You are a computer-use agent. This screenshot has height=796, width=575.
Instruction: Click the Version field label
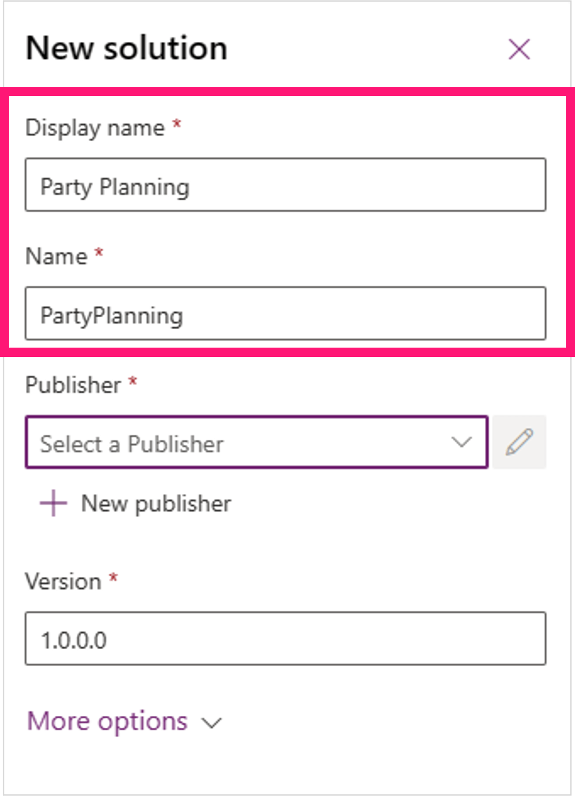pos(64,582)
